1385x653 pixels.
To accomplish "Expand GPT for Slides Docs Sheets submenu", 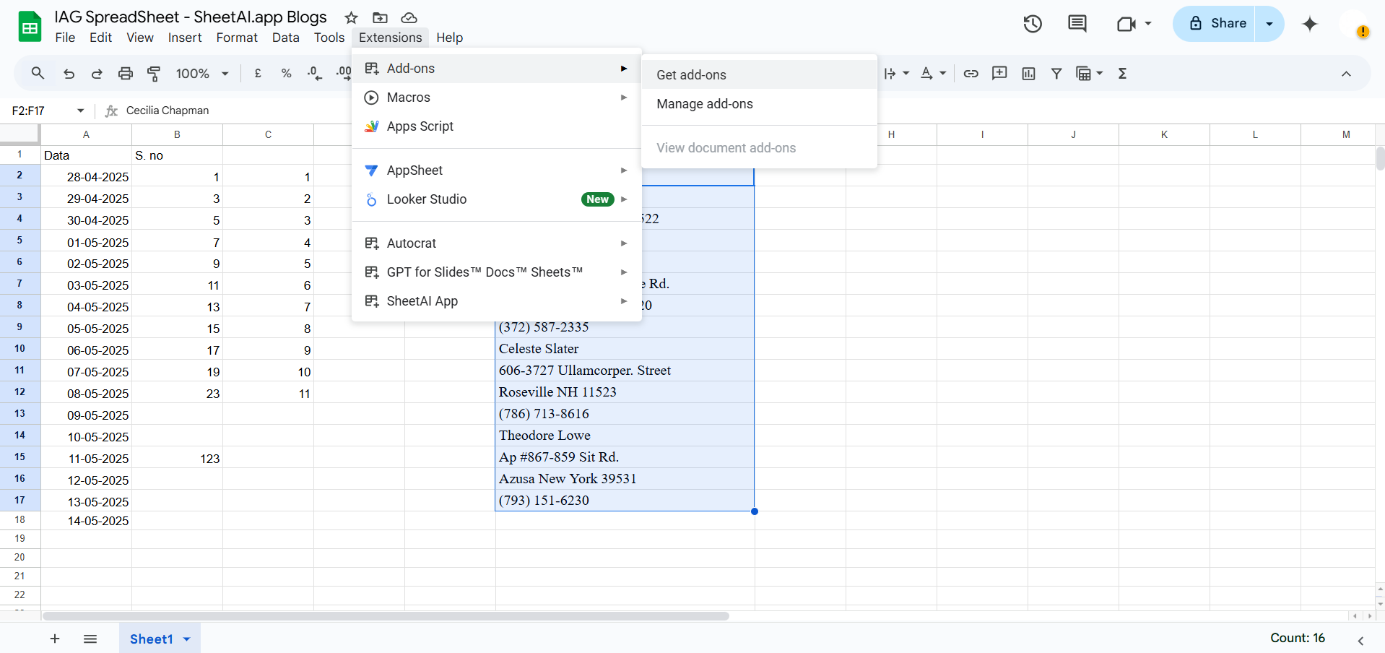I will tap(497, 272).
